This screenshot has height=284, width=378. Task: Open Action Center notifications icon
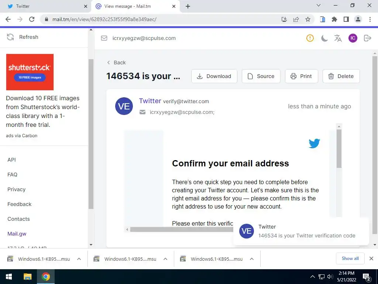(x=367, y=277)
